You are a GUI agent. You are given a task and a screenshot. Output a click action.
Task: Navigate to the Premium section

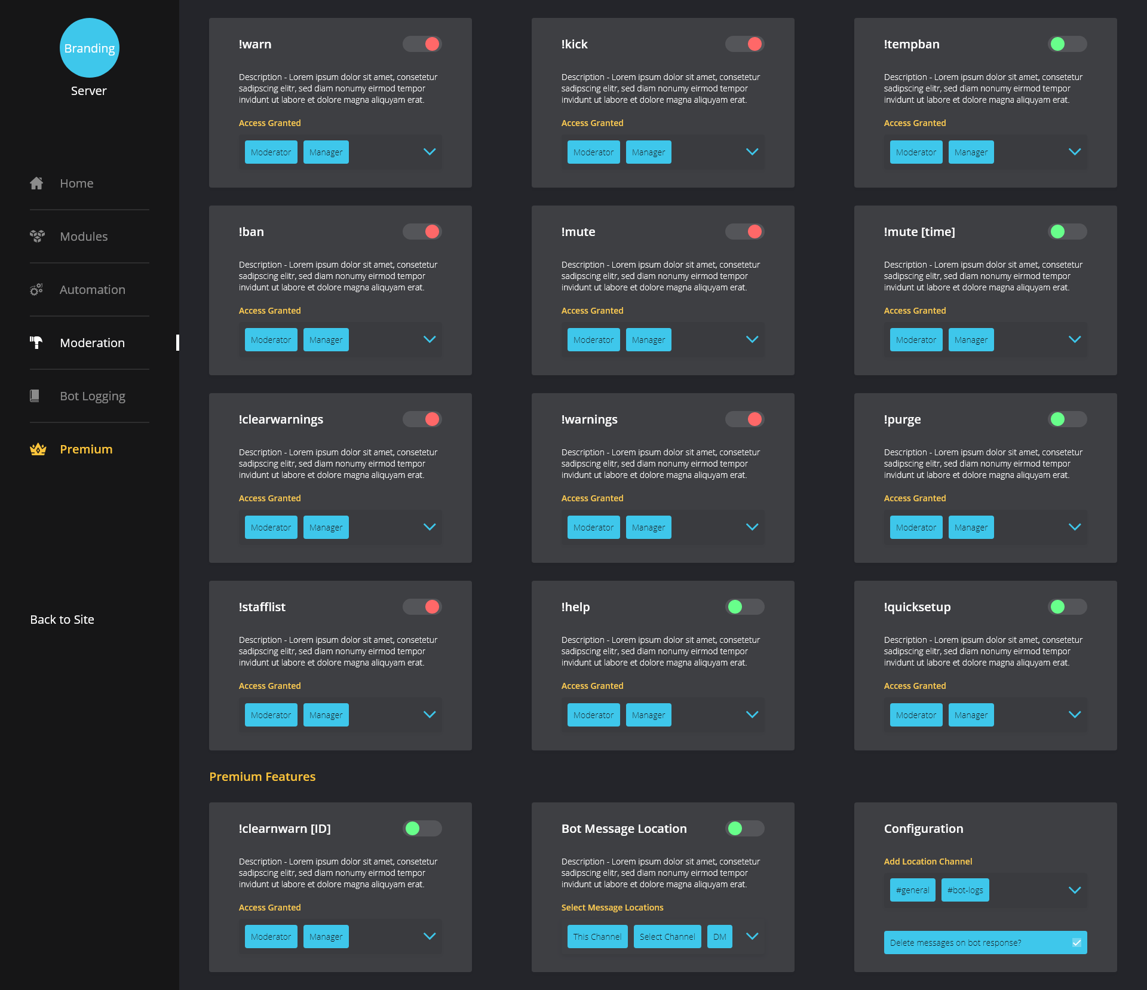point(86,449)
